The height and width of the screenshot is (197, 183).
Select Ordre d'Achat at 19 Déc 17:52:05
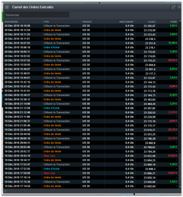click(52, 169)
